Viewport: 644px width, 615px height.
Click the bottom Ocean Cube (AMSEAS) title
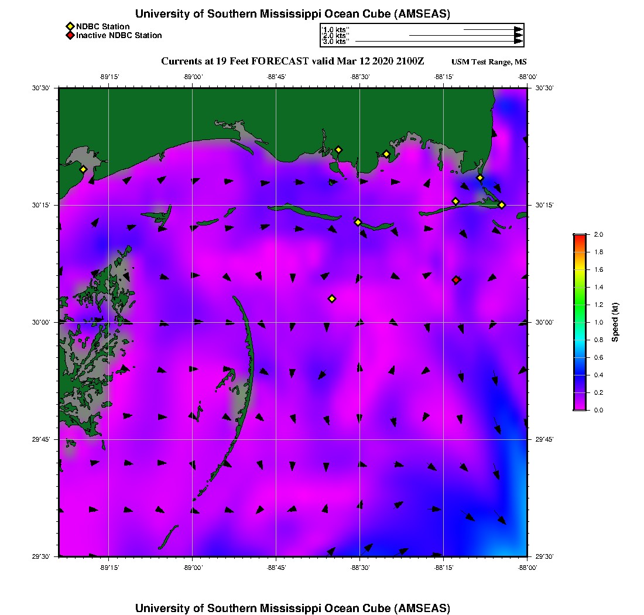(292, 608)
